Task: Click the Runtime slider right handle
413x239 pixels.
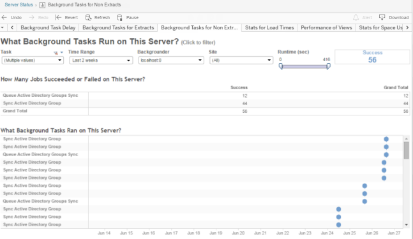Action: (x=328, y=66)
